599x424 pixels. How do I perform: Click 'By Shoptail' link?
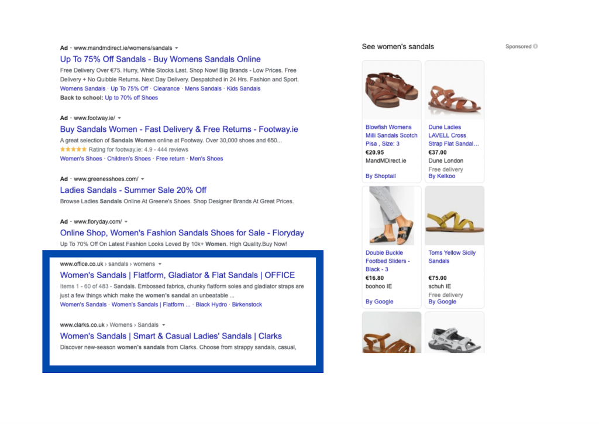pyautogui.click(x=380, y=176)
